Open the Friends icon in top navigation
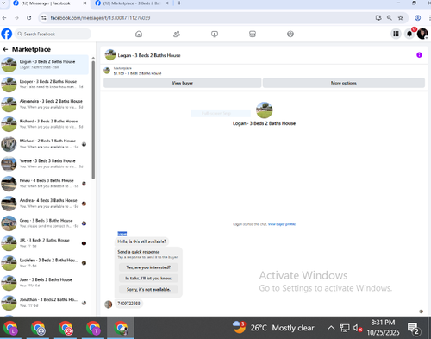This screenshot has height=339, width=431. coord(177,34)
